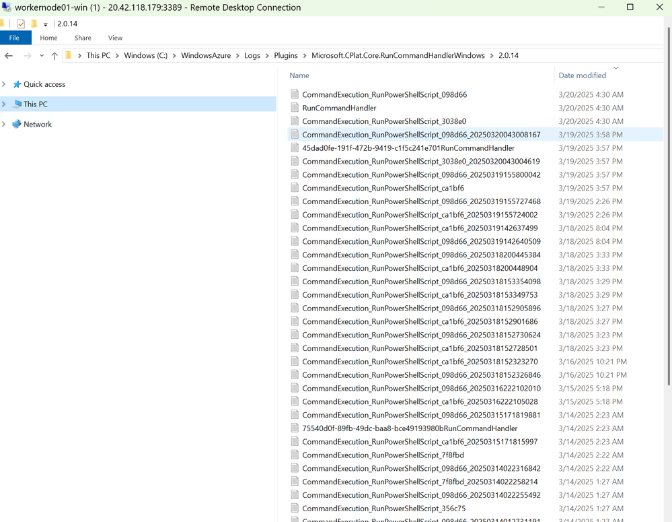Select file CommandExecution_RunPowerShellScript_ca1bf6_20250318153349753
Viewport: 672px width, 522px height.
coord(420,295)
